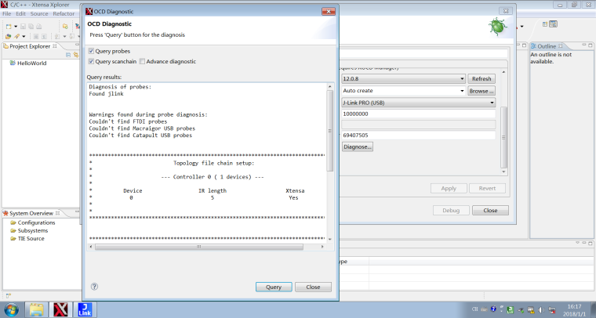Toggle the Query scanchain checkbox
This screenshot has width=596, height=318.
(x=91, y=61)
